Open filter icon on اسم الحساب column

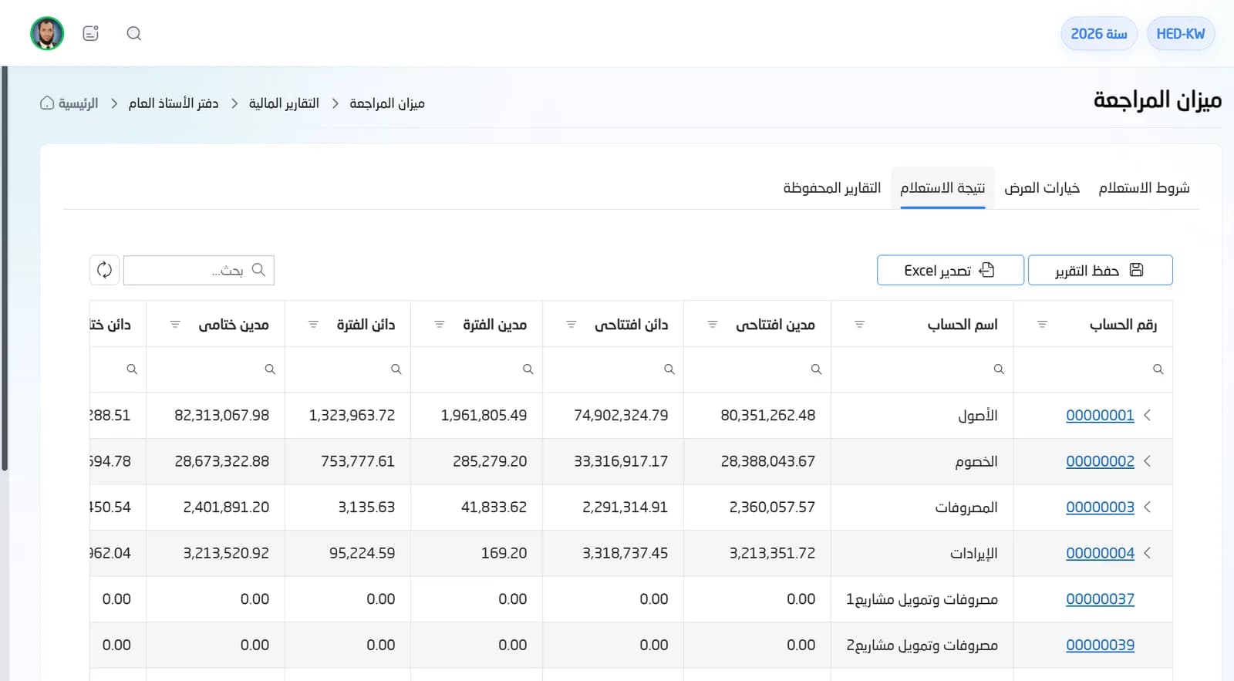(859, 325)
